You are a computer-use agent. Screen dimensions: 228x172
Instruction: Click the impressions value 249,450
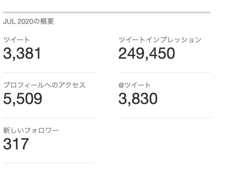[x=147, y=53]
